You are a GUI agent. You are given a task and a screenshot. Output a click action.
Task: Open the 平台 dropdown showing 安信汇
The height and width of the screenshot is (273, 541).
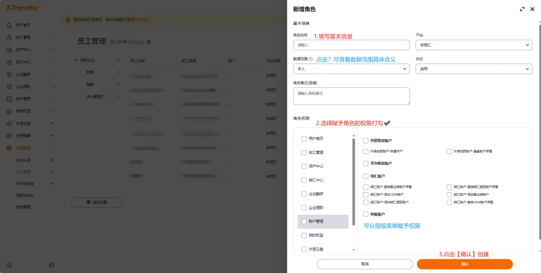[474, 45]
